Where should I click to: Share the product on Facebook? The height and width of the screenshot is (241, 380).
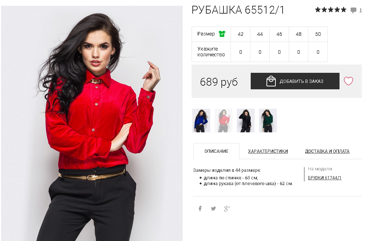click(x=200, y=208)
